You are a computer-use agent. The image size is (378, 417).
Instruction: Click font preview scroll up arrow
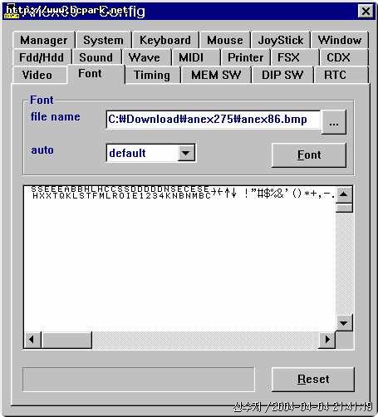(344, 194)
